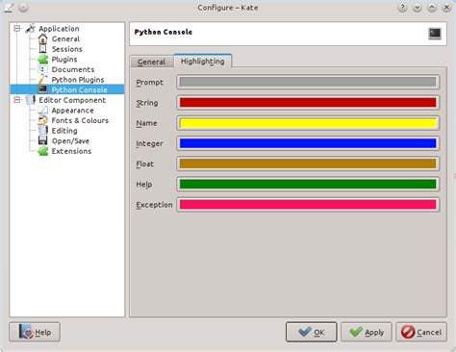Click the Python Console terminal icon in tree
456x352 pixels.
42,89
